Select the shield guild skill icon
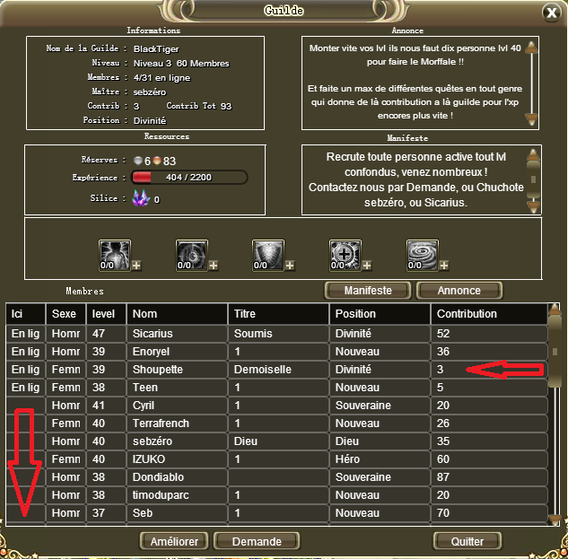 coord(268,256)
